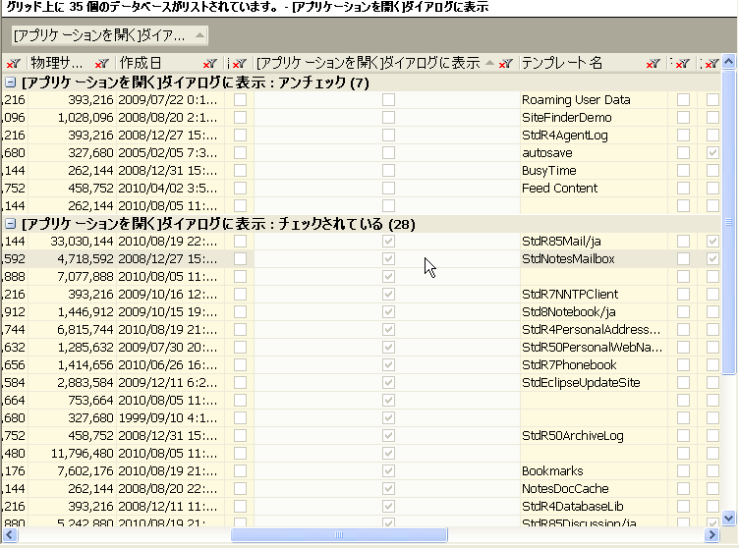The image size is (739, 548).
Task: Toggle rightmost checkbox in autosave row
Action: (712, 153)
